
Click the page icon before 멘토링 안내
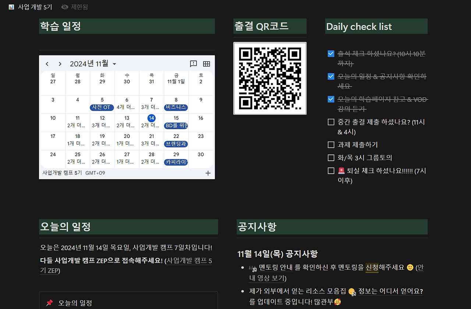click(253, 268)
